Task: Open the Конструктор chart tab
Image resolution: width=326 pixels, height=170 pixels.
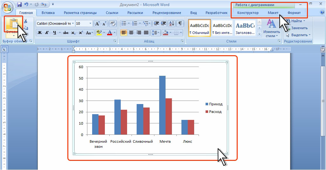Action: pyautogui.click(x=248, y=13)
